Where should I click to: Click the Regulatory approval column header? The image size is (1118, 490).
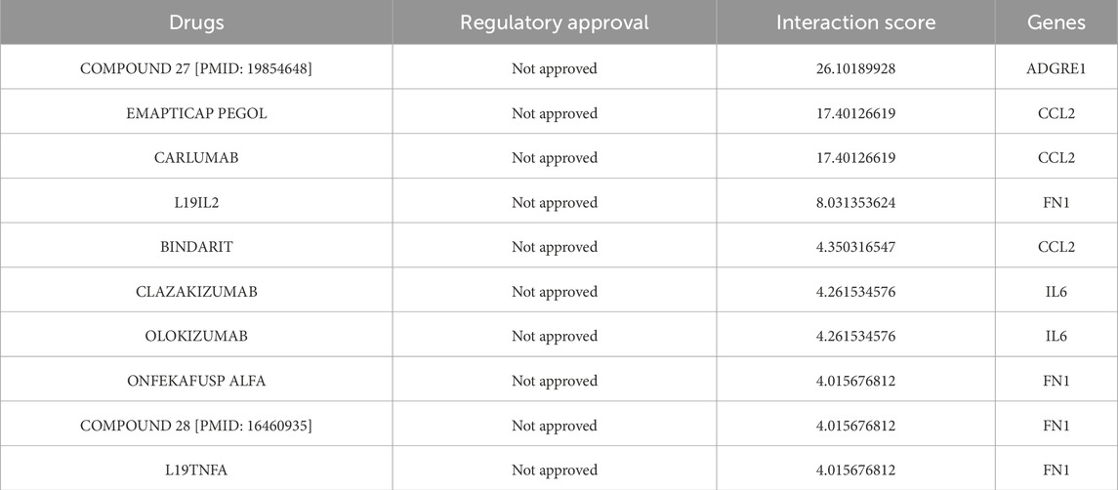point(554,22)
